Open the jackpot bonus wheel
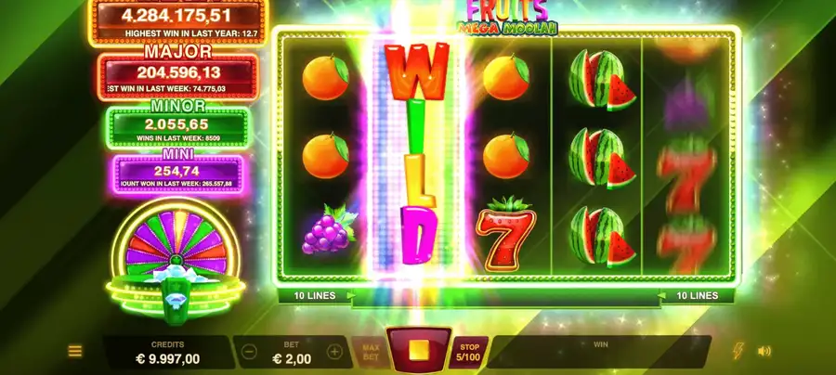The image size is (836, 375). [x=176, y=262]
